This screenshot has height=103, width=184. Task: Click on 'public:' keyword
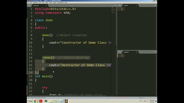pyautogui.click(x=41, y=28)
